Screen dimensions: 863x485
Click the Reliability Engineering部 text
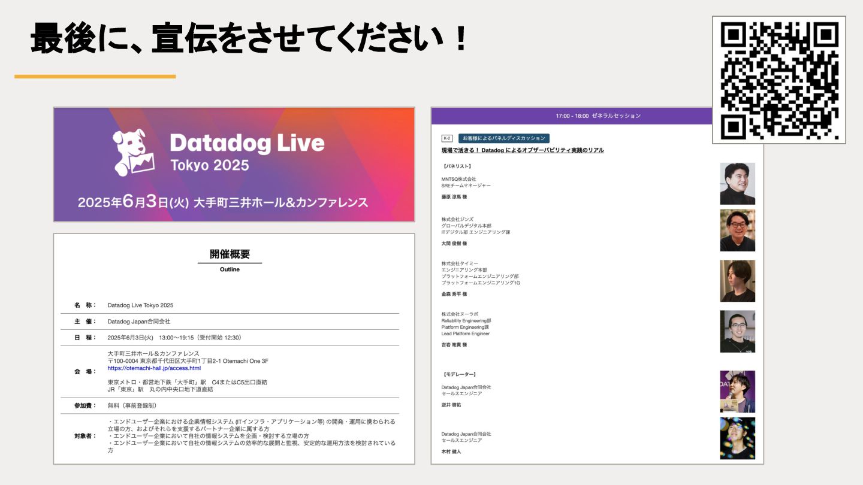pyautogui.click(x=466, y=321)
